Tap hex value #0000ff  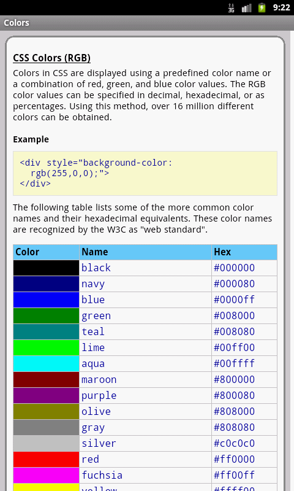tap(235, 300)
